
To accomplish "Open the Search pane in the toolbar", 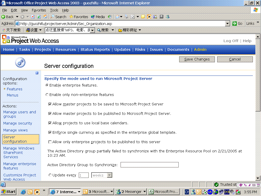I will pos(58,17).
